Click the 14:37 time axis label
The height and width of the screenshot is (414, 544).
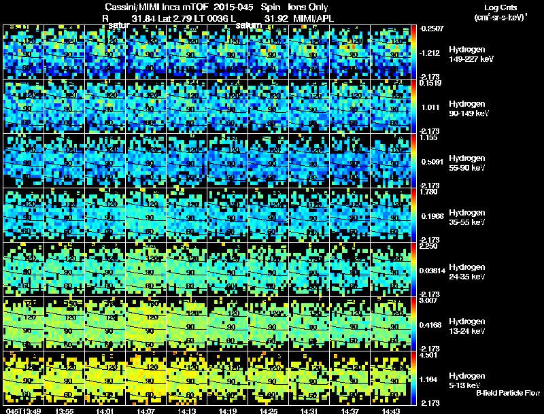point(350,411)
